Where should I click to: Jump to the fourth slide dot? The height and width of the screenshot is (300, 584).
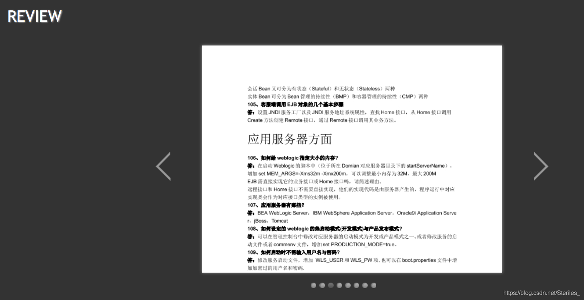tap(339, 285)
